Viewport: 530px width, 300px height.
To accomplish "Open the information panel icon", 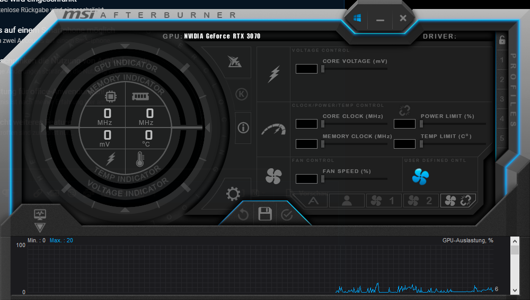I will 243,128.
